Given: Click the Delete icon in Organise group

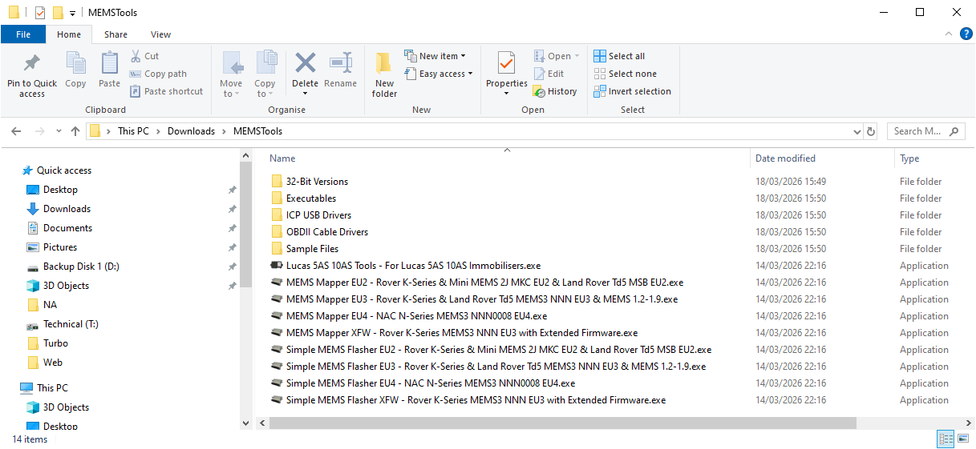Looking at the screenshot, I should pos(305,64).
